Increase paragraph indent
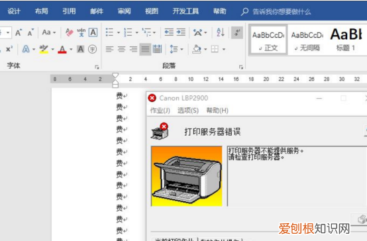Screen dimensions: 367x241 (x=181, y=32)
